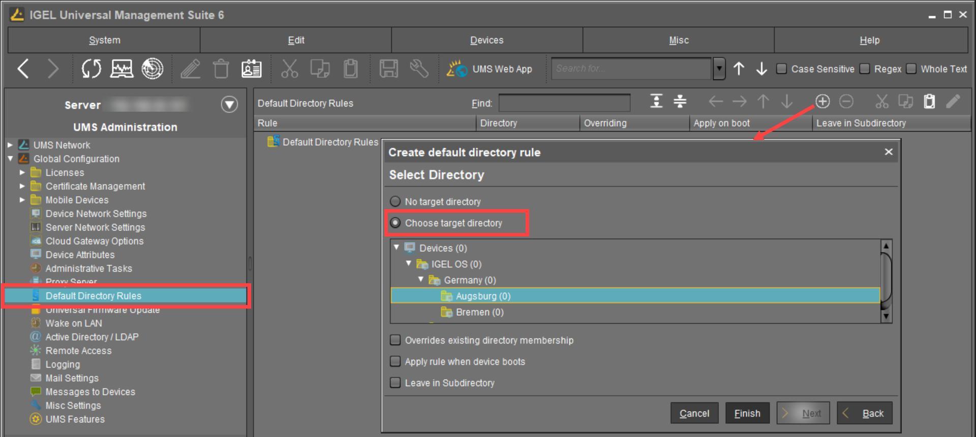Viewport: 976px width, 437px height.
Task: Click the Finish button
Action: tap(747, 413)
